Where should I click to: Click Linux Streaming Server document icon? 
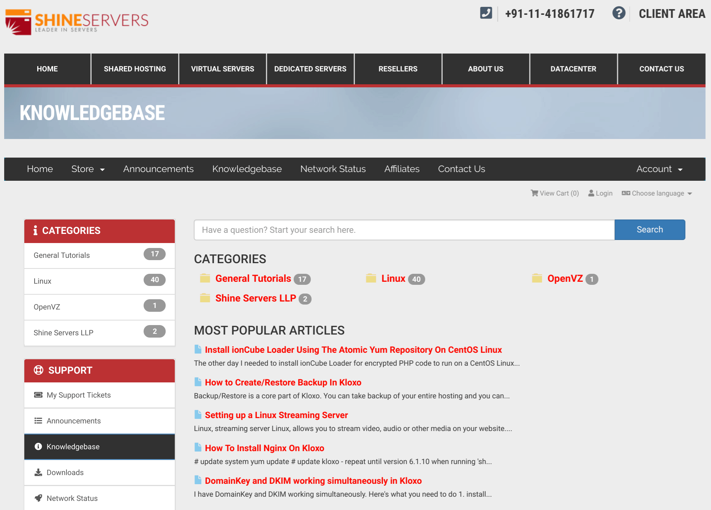[x=198, y=414]
